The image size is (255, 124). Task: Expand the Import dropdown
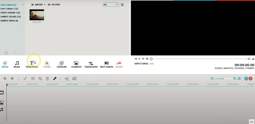38,5
